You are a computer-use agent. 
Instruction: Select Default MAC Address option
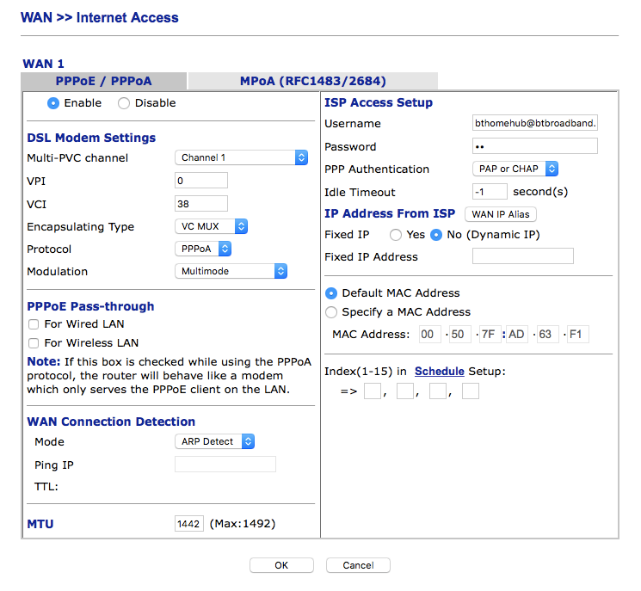330,293
